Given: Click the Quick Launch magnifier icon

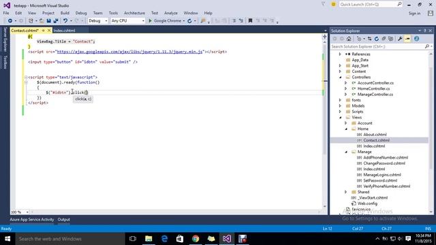Looking at the screenshot, I should tap(399, 4).
